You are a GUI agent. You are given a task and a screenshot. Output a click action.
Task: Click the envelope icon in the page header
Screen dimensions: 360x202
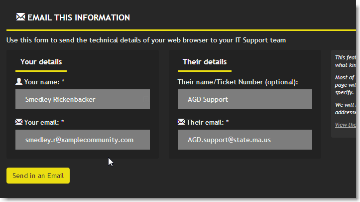[x=20, y=17]
